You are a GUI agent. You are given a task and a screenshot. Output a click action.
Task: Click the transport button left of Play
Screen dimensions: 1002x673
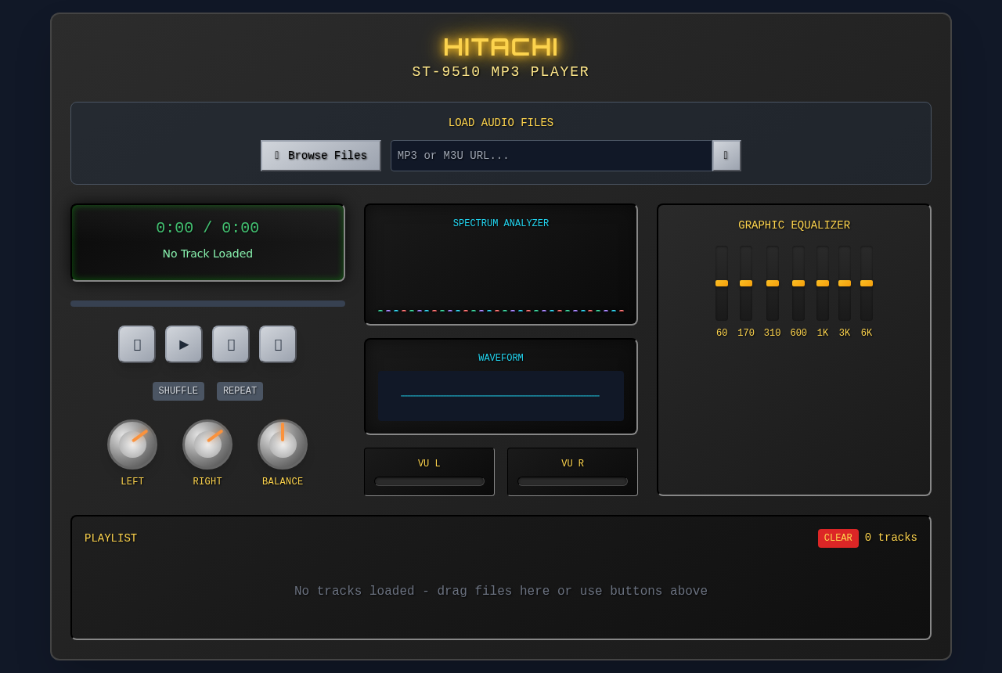137,344
